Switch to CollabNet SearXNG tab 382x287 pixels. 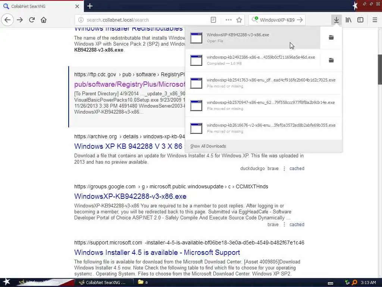click(x=42, y=6)
